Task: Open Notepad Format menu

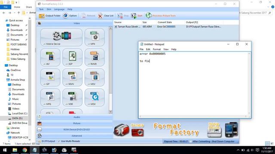Action: click(156, 50)
